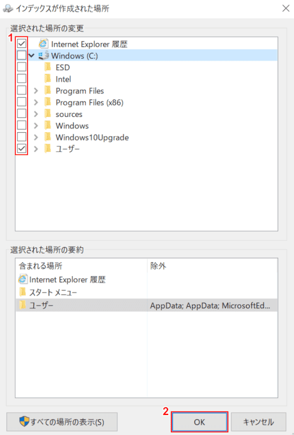Check the Windows (C:) checkbox
The image size is (294, 435).
click(22, 55)
